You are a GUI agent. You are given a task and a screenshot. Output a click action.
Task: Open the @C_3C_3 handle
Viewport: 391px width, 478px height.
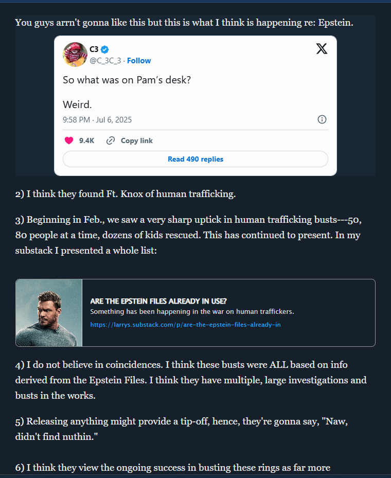pyautogui.click(x=105, y=61)
